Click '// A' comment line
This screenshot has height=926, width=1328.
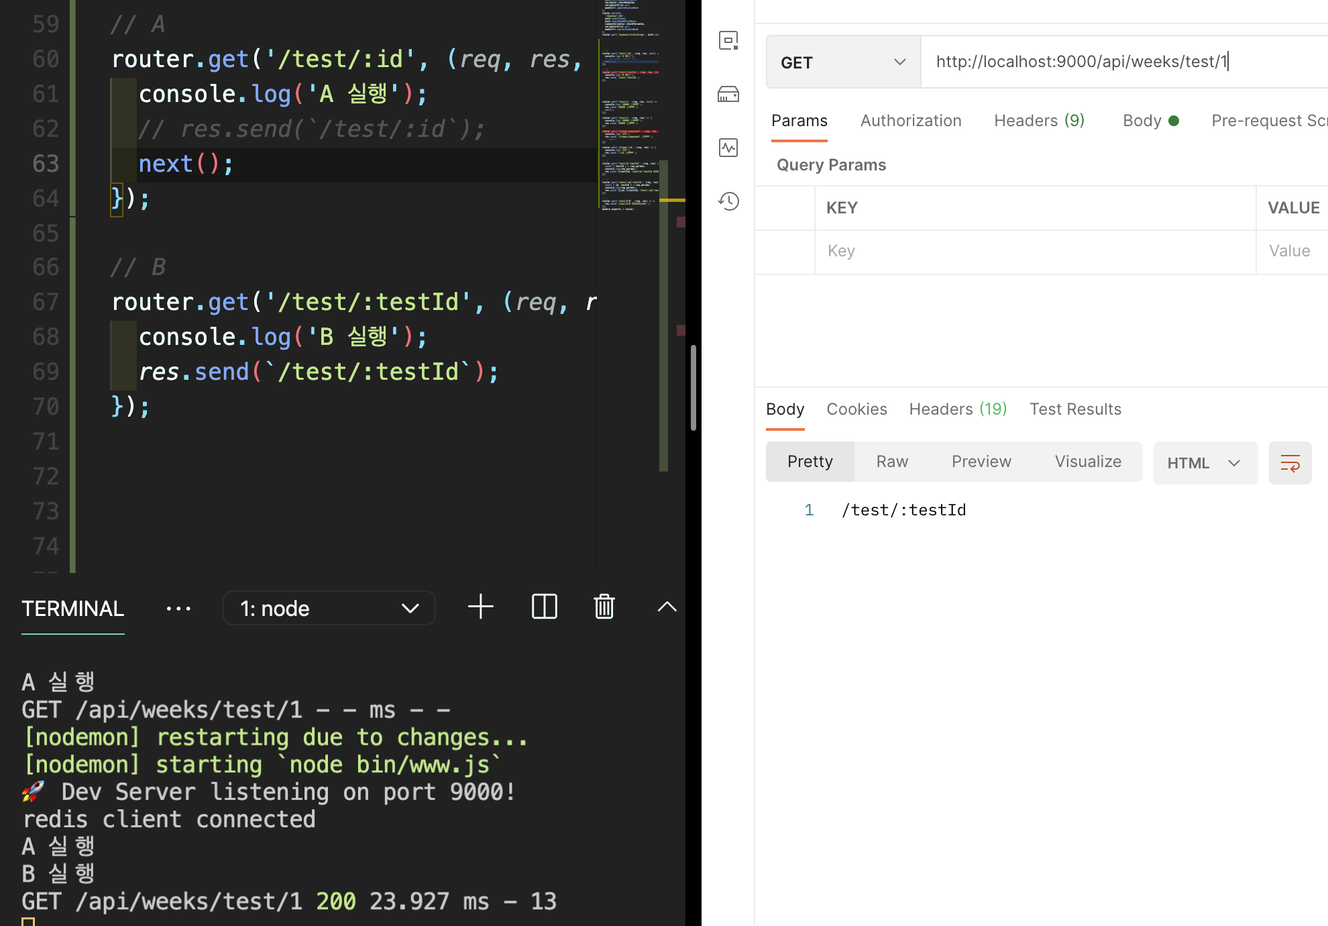(x=137, y=25)
